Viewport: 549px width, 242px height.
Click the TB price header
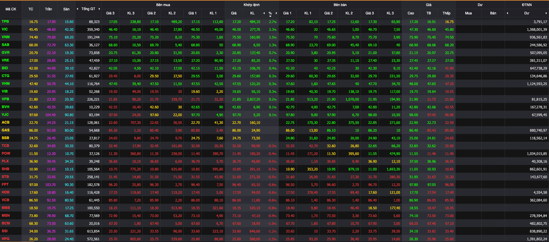point(429,13)
